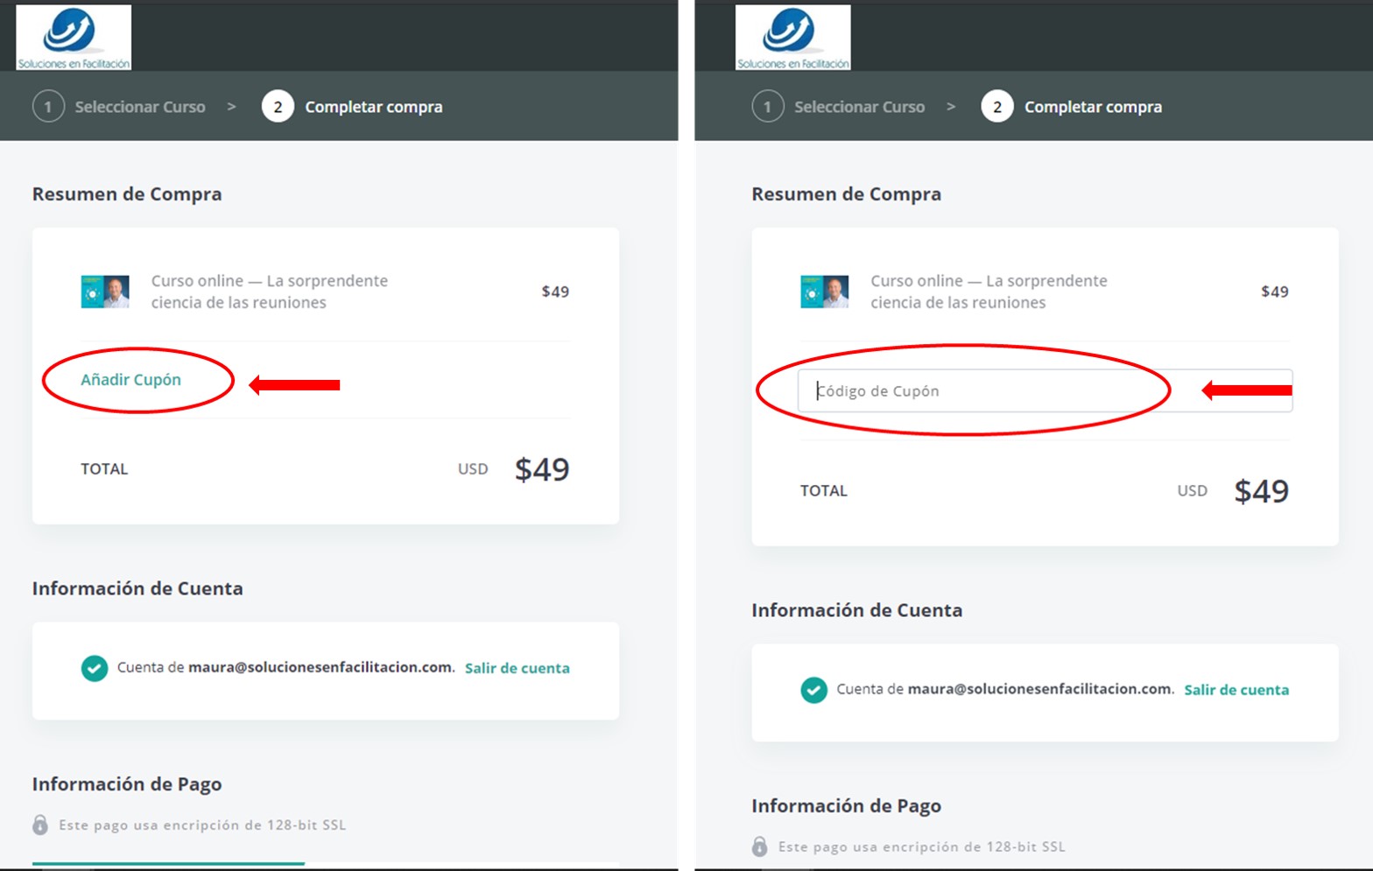Select Completar compra step in right panel

point(1094,107)
